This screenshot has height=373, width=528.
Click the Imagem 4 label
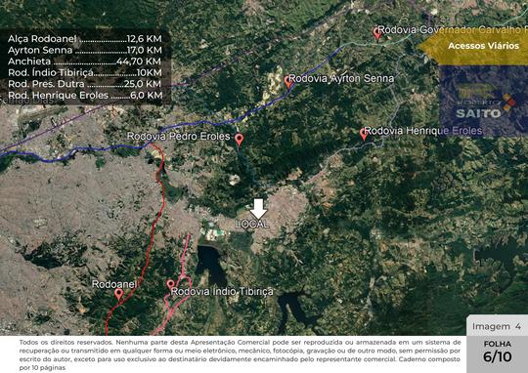pyautogui.click(x=497, y=326)
